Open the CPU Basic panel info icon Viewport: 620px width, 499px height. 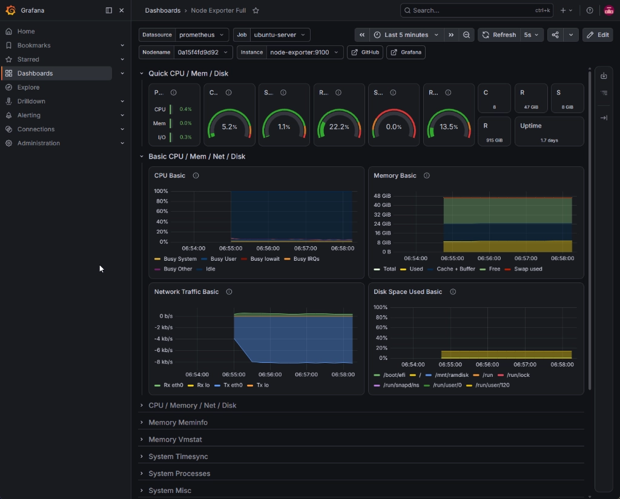coord(196,175)
